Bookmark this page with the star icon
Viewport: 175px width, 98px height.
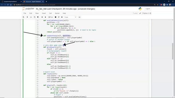[x=157, y=5]
